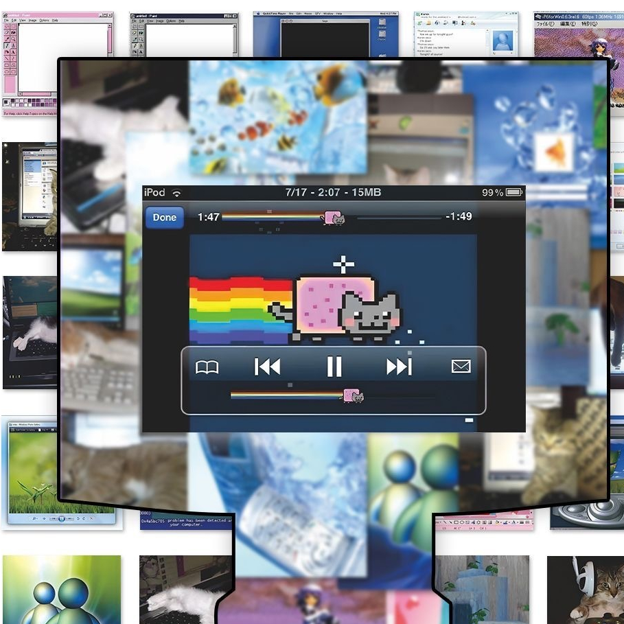
Task: Click first toolbar icon in Messenger chat window
Action: pos(419,23)
